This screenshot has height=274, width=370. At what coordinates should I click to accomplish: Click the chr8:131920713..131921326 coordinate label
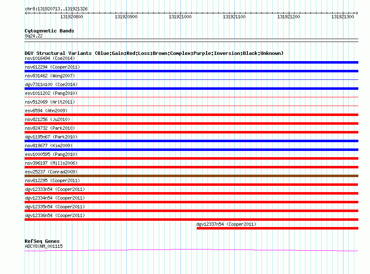[x=56, y=9]
